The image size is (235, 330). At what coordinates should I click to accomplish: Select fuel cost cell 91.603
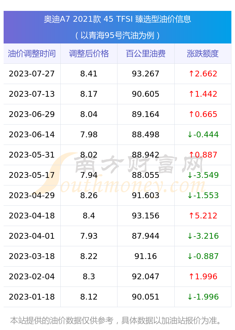tap(146, 196)
